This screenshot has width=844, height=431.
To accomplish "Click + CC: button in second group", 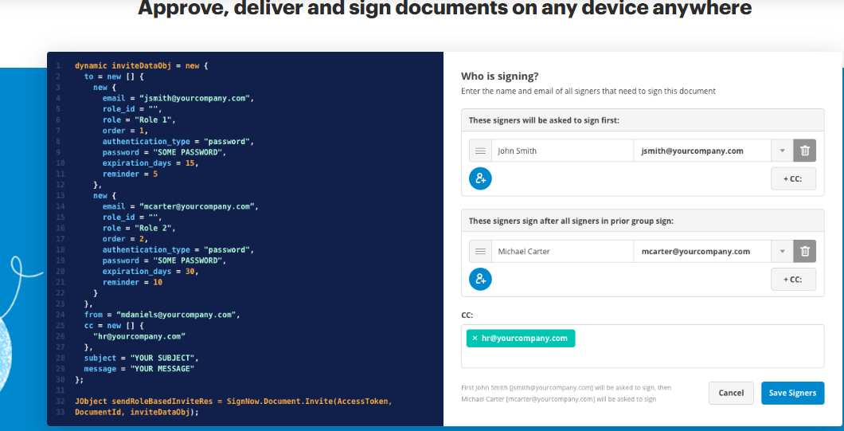I will (793, 280).
